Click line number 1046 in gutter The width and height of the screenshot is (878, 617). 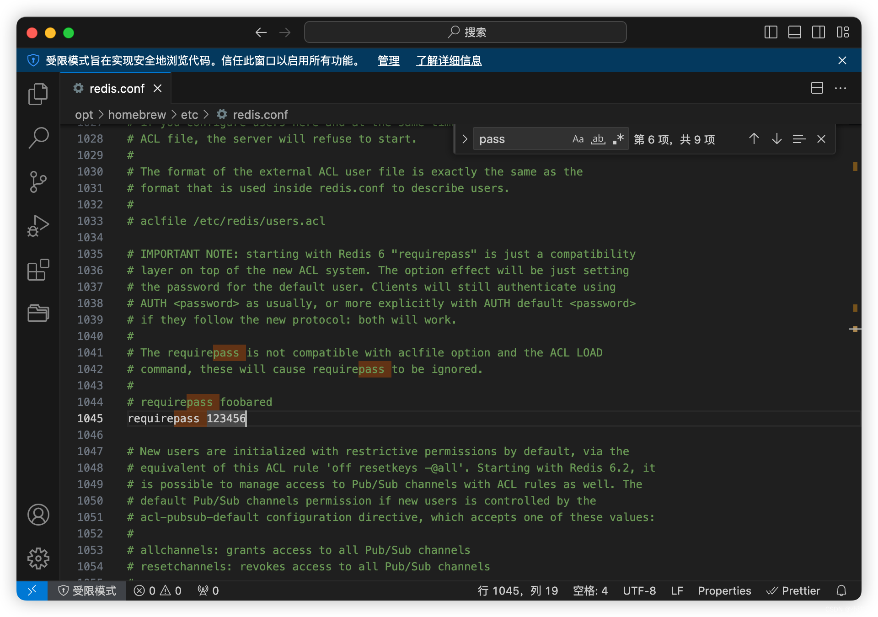90,435
